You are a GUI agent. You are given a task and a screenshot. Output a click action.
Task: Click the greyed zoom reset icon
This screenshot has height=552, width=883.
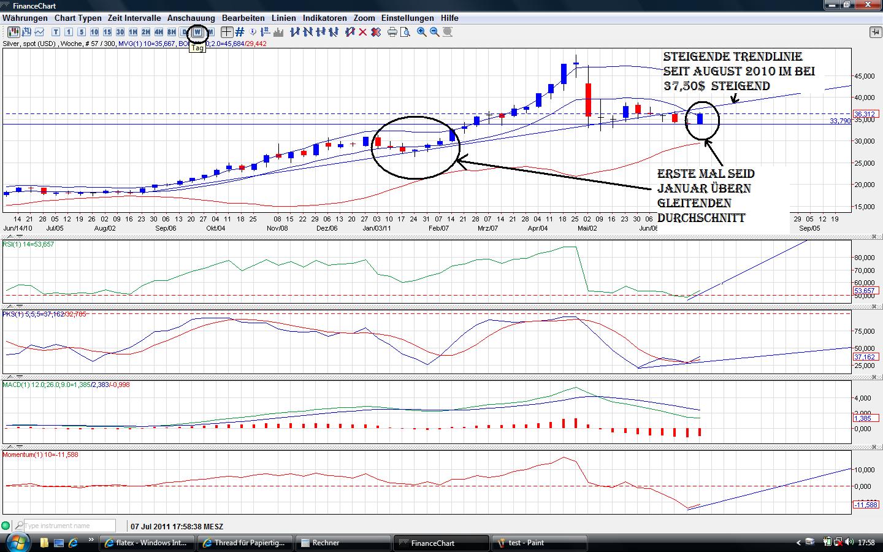coord(448,32)
